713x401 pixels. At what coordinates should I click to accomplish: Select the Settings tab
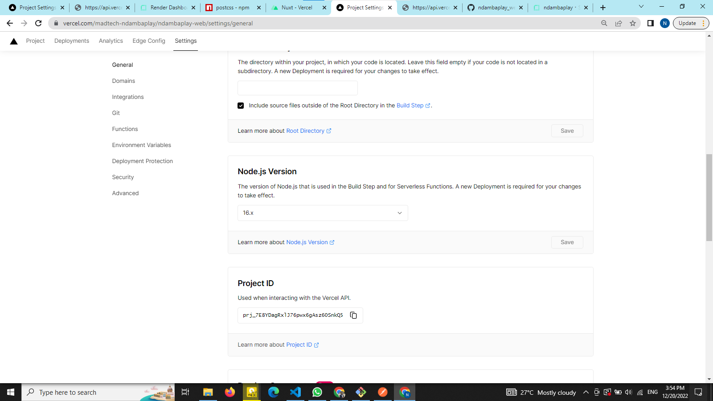click(x=185, y=41)
